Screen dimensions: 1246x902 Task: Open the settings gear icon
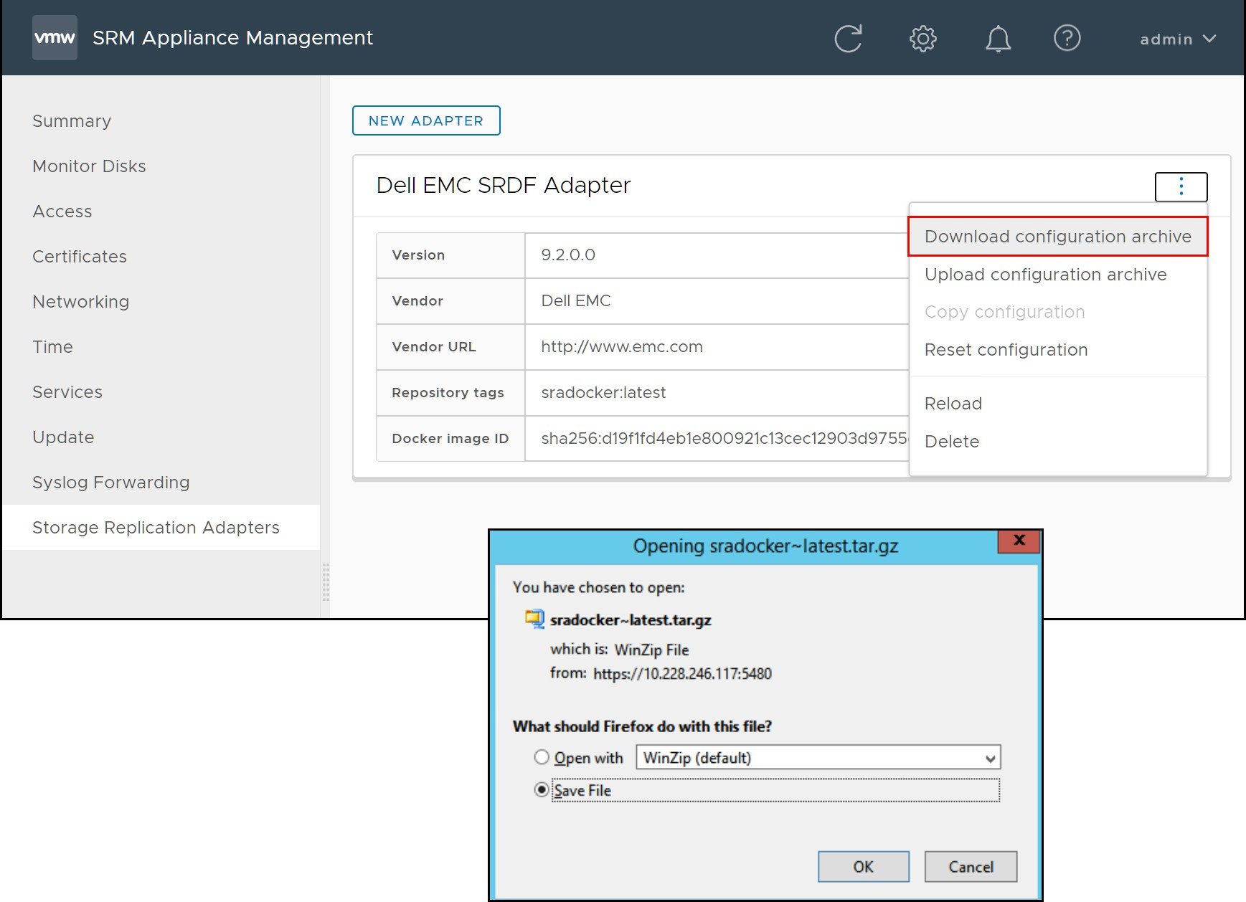pos(923,38)
